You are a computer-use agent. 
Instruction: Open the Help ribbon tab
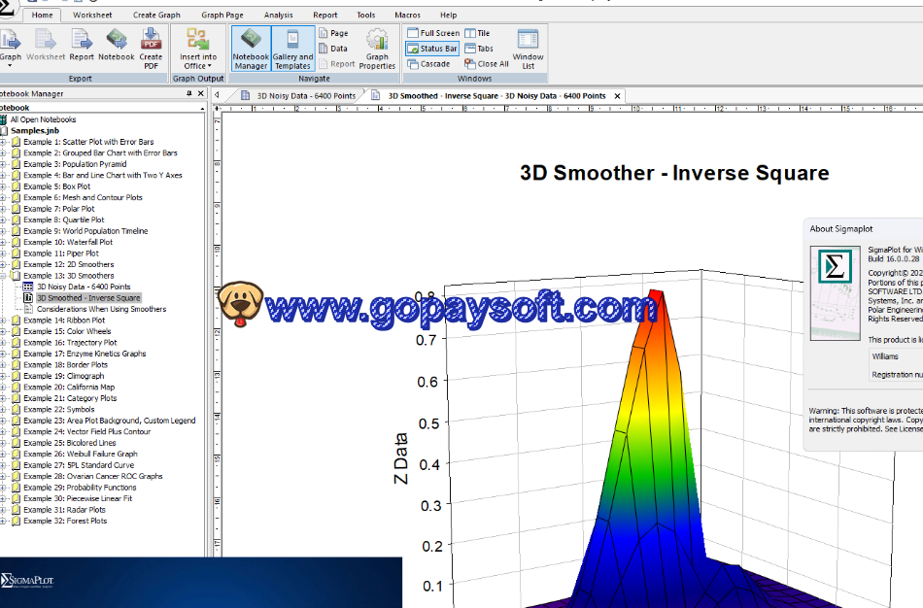pos(448,15)
